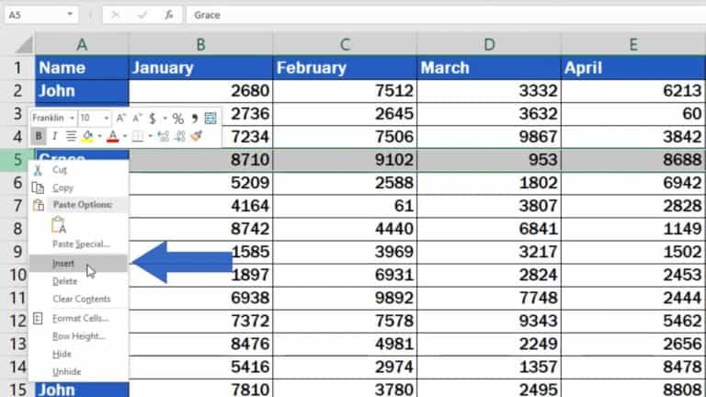Click the Format Painter brush icon
The height and width of the screenshot is (397, 706).
click(196, 136)
